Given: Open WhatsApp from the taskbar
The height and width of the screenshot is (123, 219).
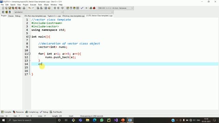Looking at the screenshot, I should coord(102,120).
